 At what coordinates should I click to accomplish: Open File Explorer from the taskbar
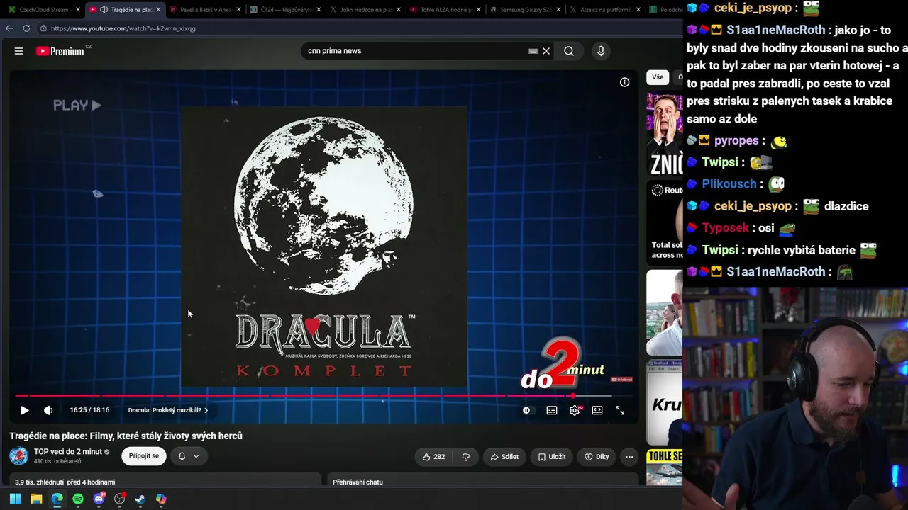pos(36,499)
